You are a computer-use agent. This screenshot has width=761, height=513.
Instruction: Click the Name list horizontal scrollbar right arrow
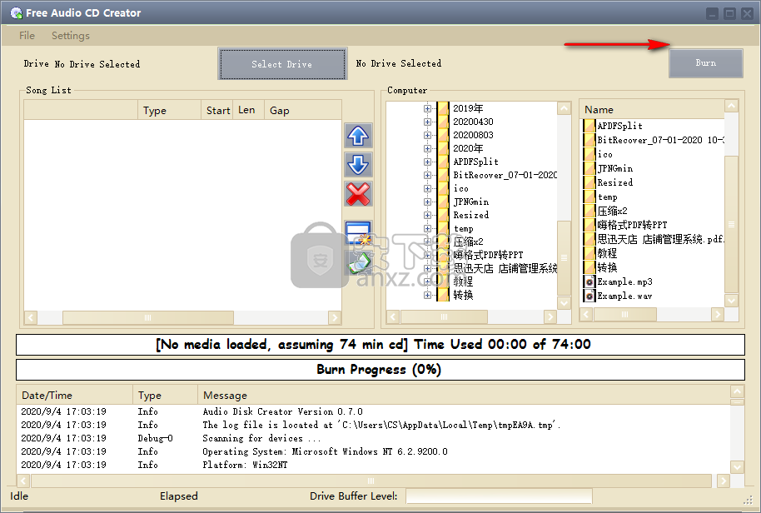tap(718, 315)
